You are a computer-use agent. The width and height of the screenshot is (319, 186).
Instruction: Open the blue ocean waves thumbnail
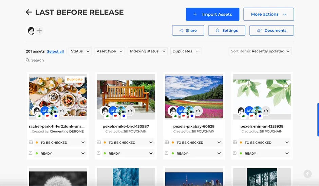click(126, 177)
